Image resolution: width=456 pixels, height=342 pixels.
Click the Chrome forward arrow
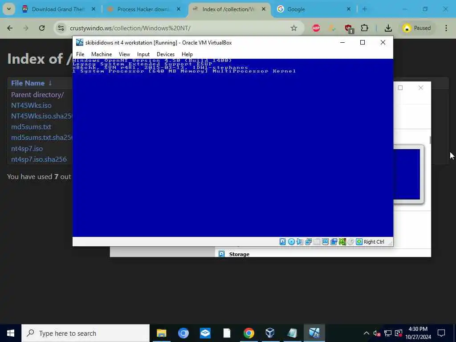(26, 28)
